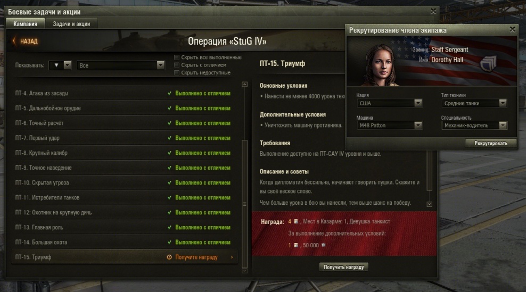
Task: Click the scroll-down arrow of the mission description
Action: [x=430, y=204]
